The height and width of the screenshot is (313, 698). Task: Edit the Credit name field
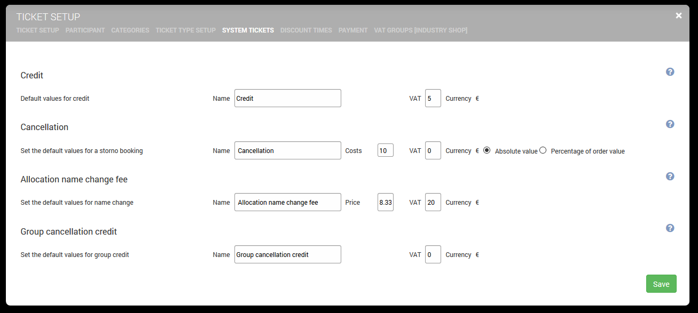click(288, 98)
